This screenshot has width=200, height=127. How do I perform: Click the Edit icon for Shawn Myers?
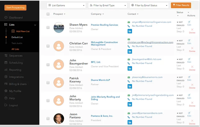[x=189, y=22]
